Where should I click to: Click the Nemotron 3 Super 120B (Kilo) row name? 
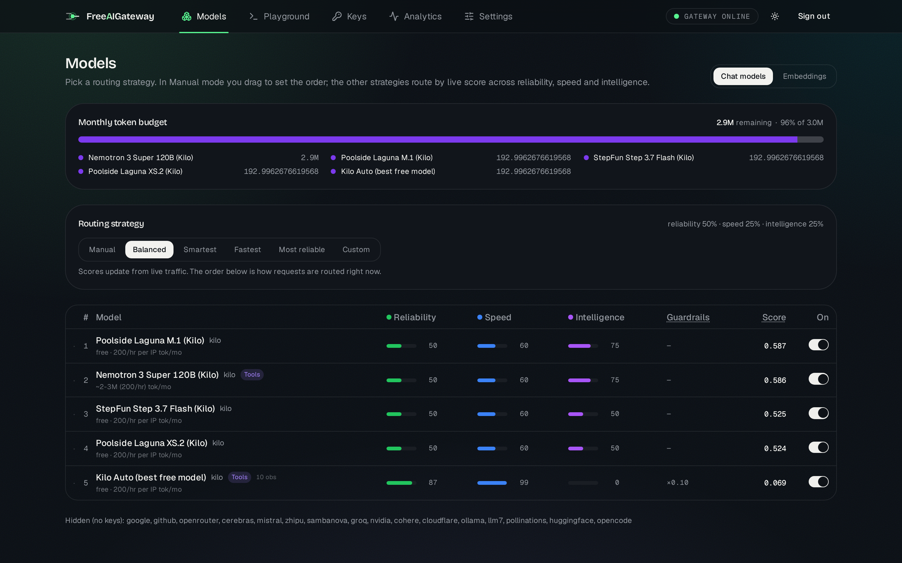pos(157,375)
